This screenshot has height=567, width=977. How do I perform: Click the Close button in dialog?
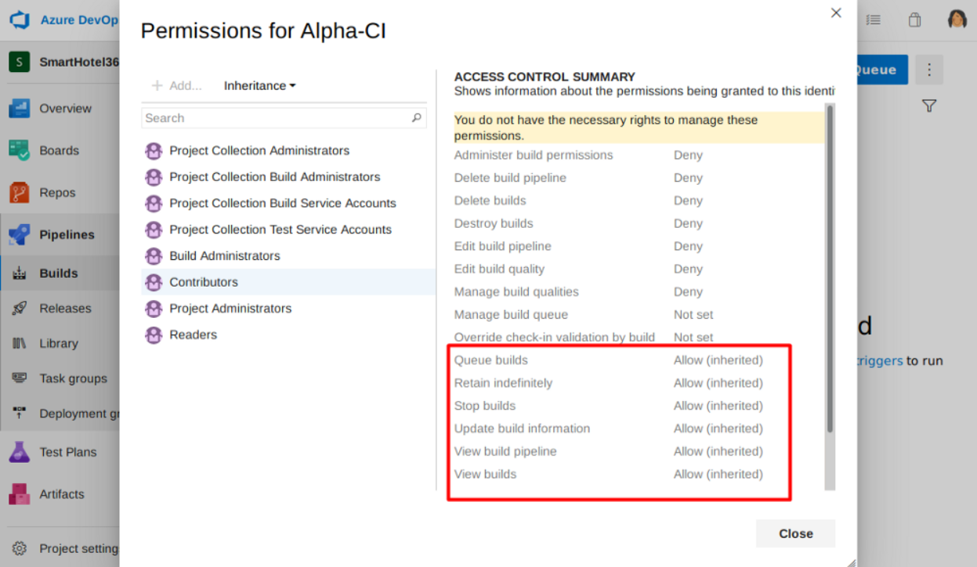(795, 533)
